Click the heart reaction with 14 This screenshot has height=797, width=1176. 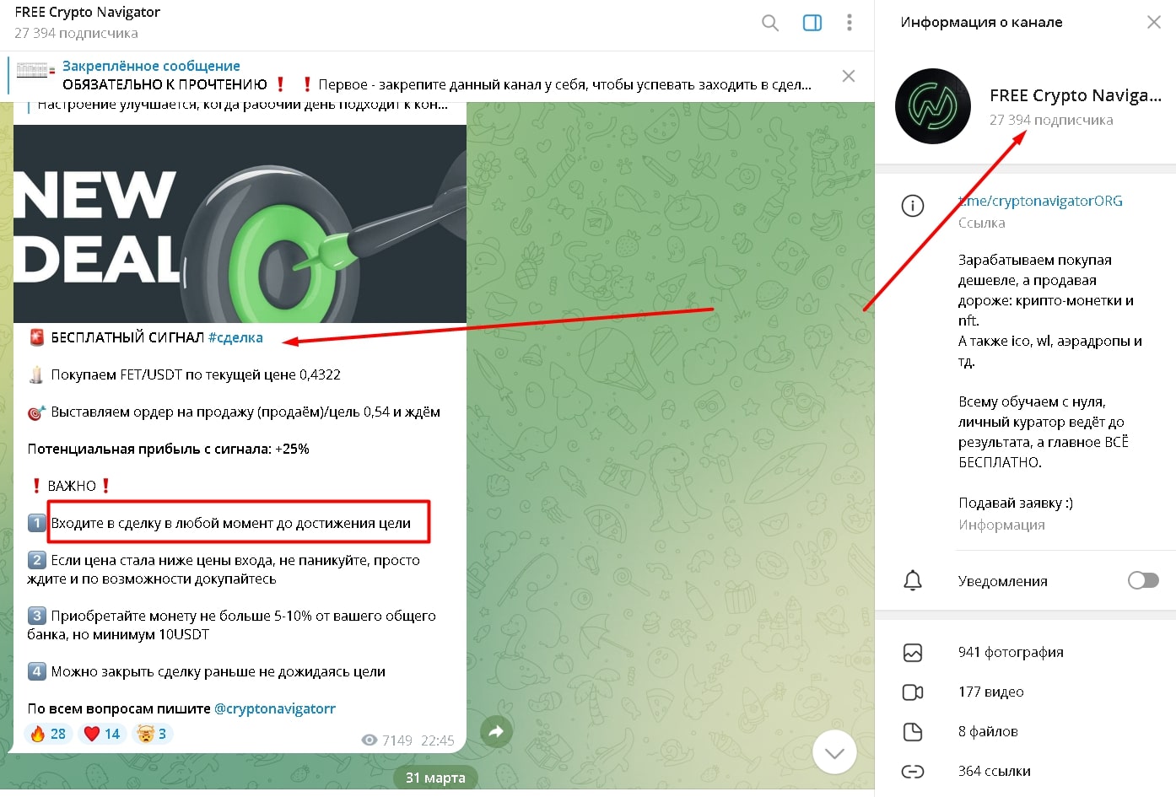click(102, 734)
